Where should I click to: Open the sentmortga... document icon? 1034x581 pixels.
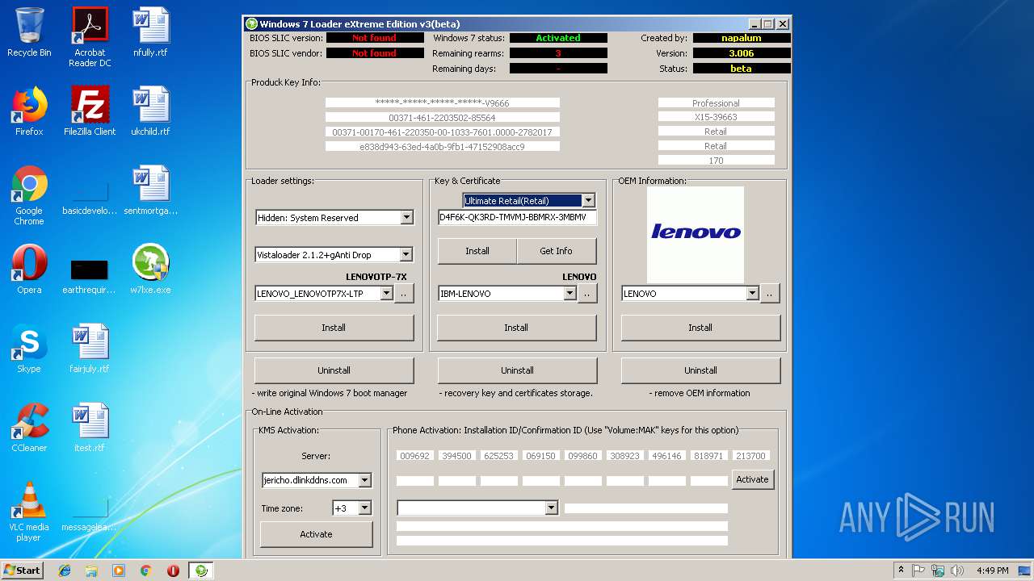pos(150,190)
